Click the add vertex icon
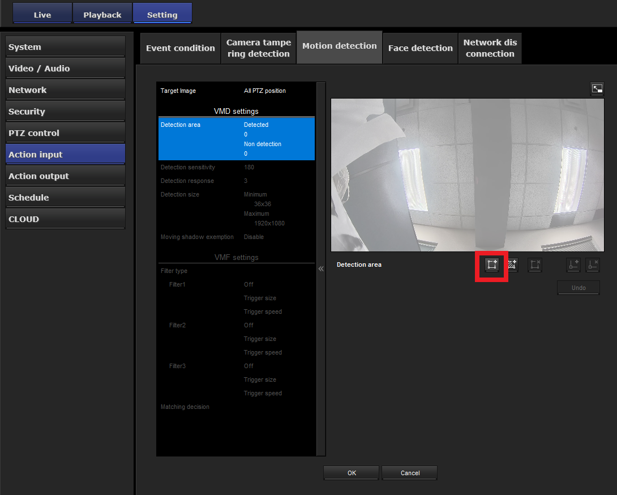This screenshot has width=617, height=495. click(x=573, y=265)
